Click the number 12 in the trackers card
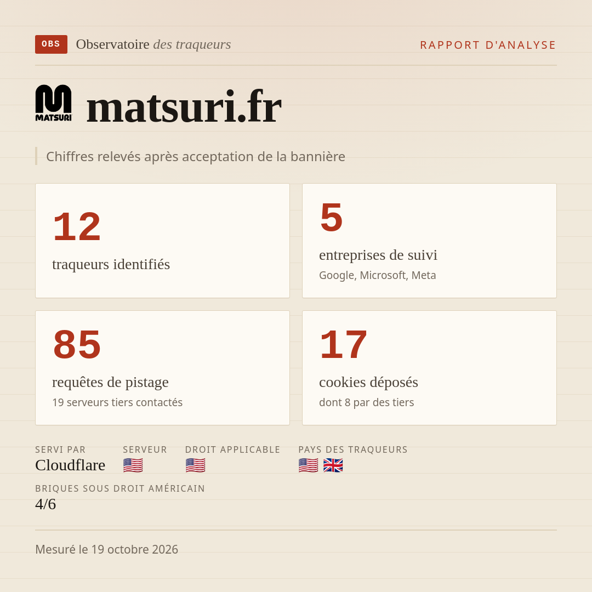The height and width of the screenshot is (592, 592). [77, 227]
